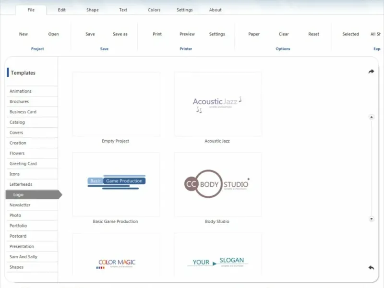Choose the Photo category

click(32, 215)
